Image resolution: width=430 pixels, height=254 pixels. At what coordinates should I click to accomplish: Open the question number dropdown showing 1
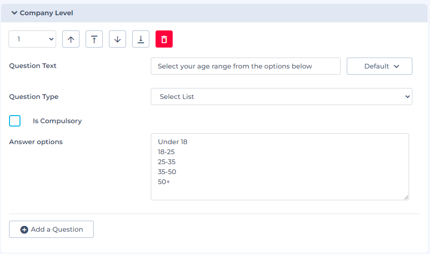[32, 39]
